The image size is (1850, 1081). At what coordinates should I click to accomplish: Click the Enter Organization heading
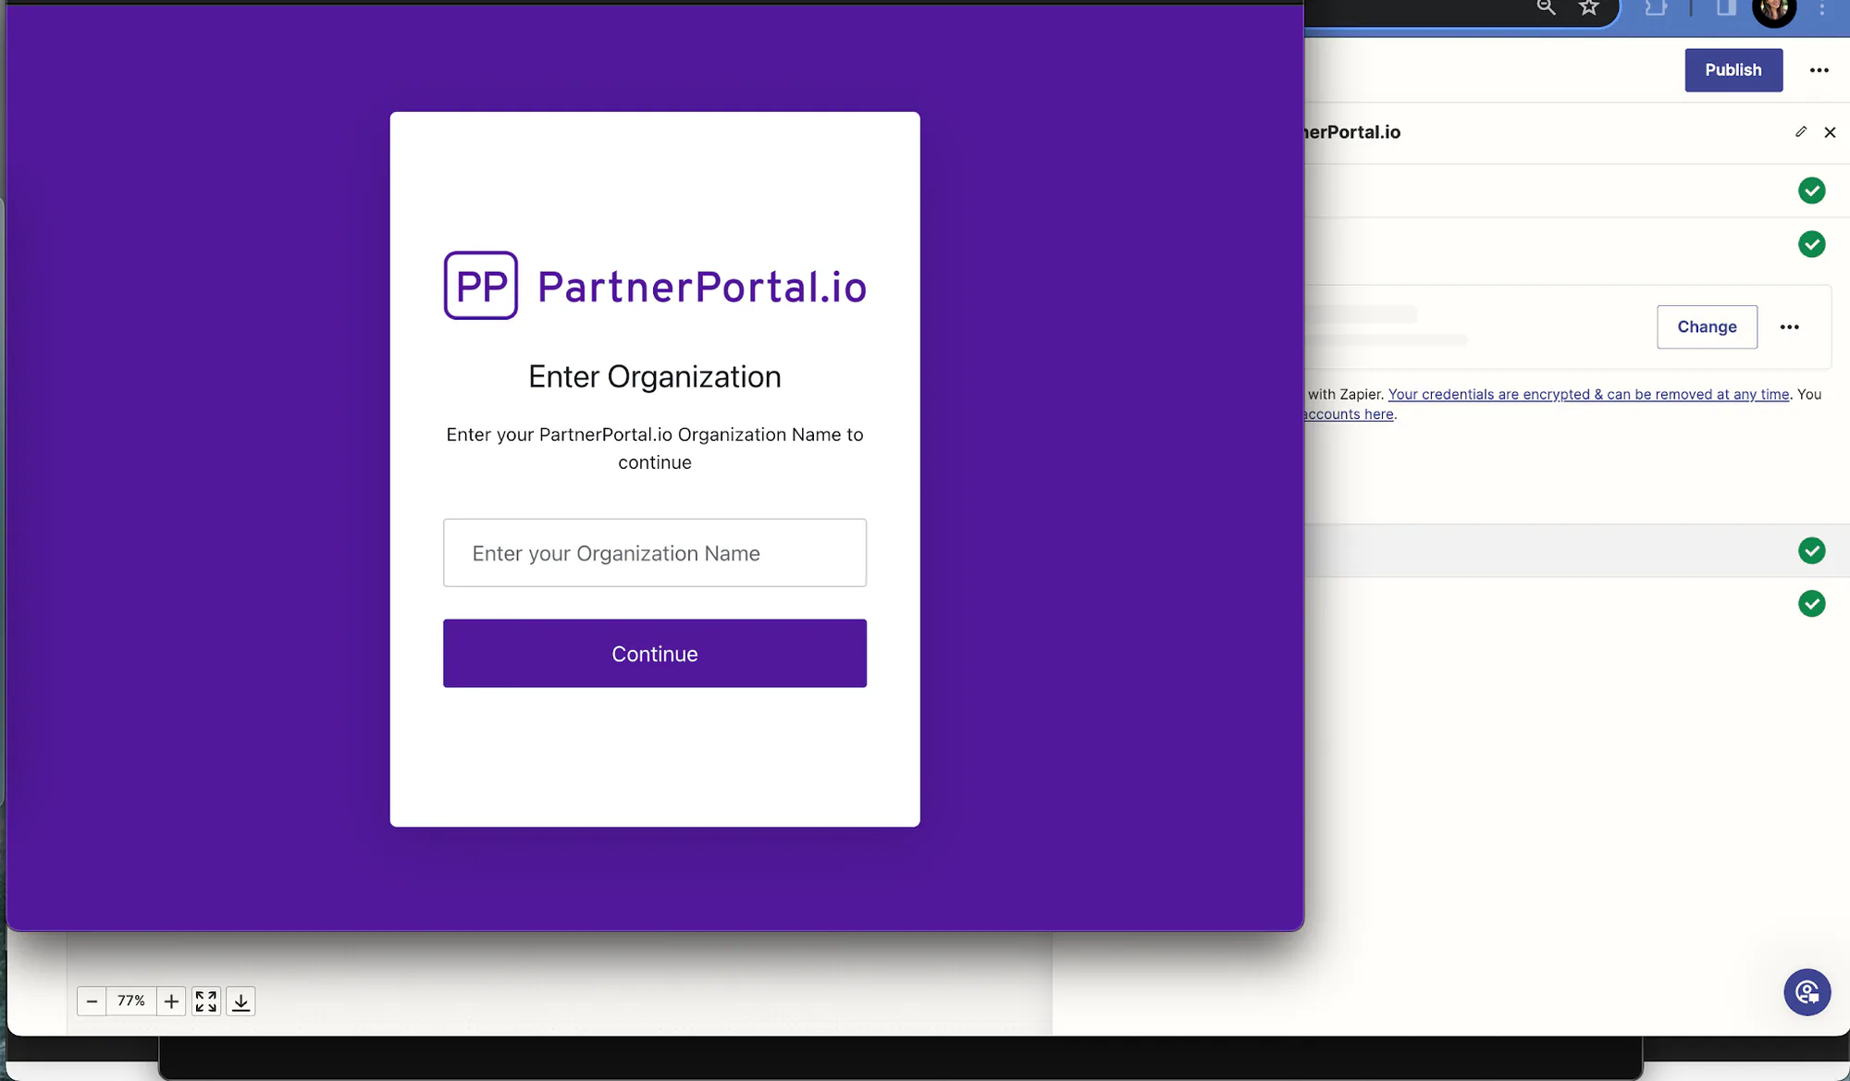click(x=655, y=377)
